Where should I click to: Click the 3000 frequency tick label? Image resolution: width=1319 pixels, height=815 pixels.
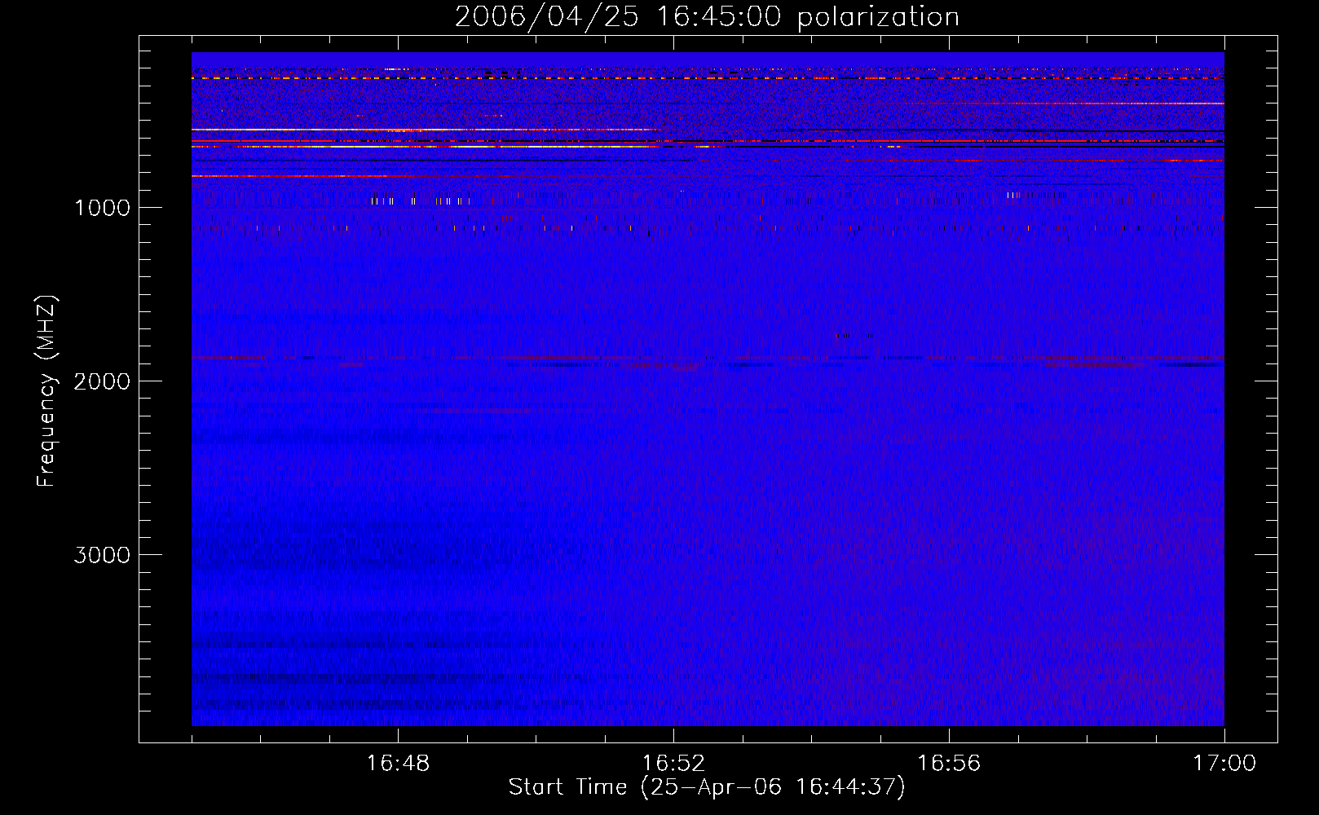[102, 555]
